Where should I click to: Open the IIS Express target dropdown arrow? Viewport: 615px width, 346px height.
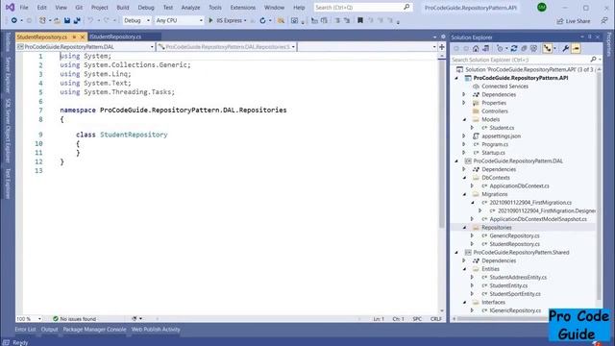click(x=245, y=20)
